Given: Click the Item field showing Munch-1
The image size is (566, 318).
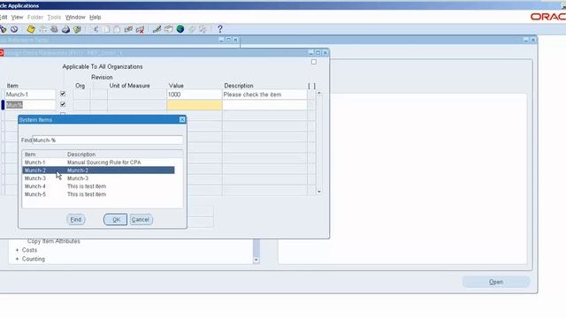Looking at the screenshot, I should [x=30, y=95].
